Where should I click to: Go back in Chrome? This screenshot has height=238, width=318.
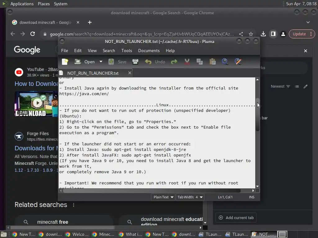tap(12, 34)
